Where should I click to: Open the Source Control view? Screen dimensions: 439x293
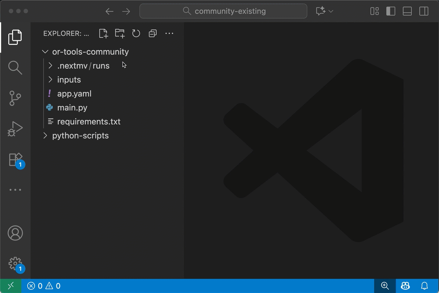click(x=15, y=98)
